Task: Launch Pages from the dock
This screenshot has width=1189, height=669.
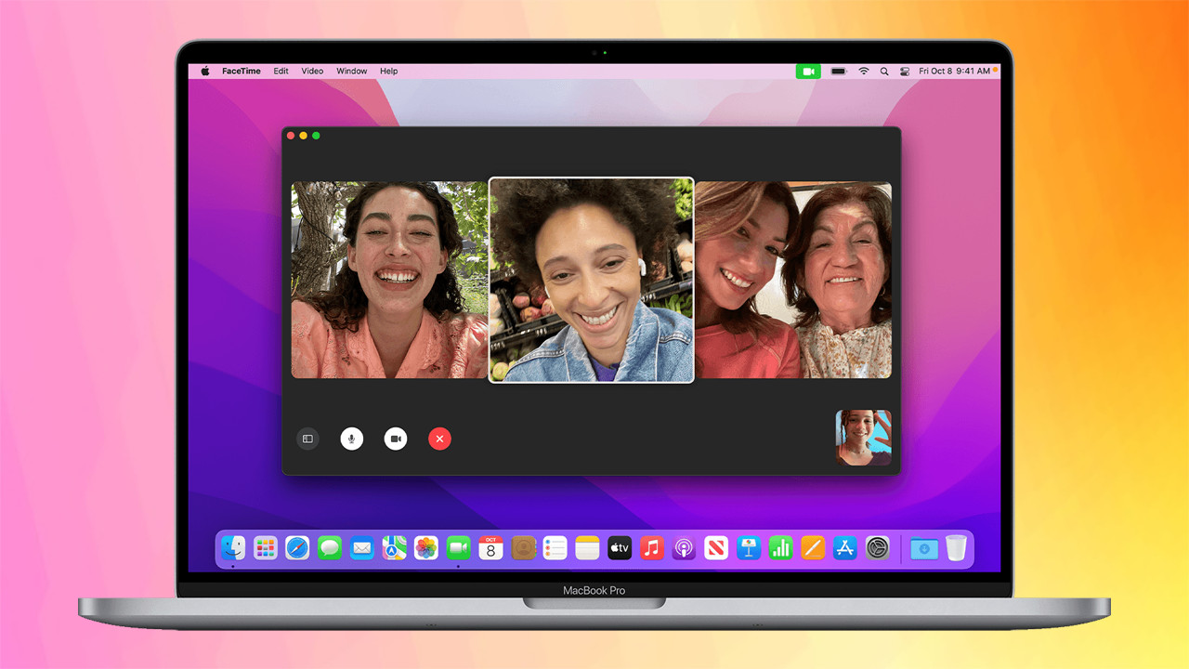Action: coord(813,548)
